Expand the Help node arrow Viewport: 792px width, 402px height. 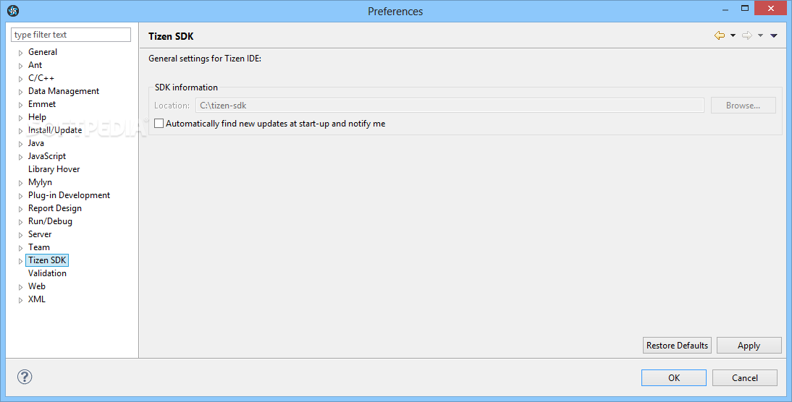click(21, 118)
